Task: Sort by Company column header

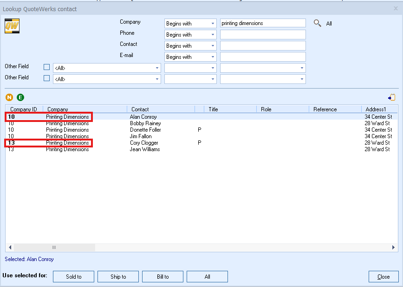Action: tap(85, 109)
